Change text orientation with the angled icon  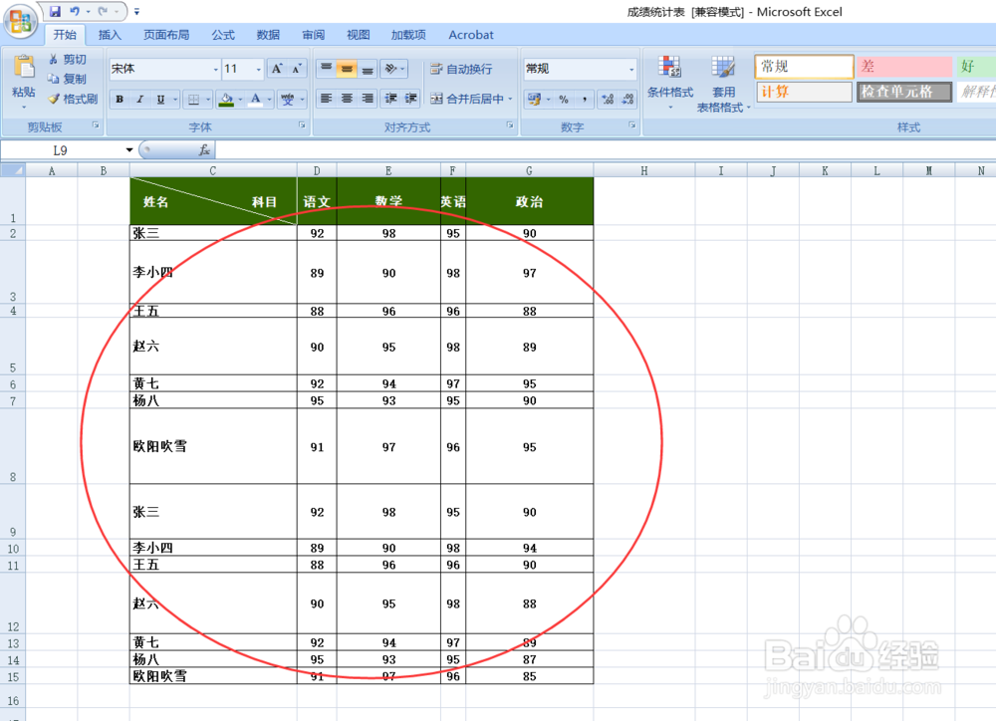(x=390, y=69)
